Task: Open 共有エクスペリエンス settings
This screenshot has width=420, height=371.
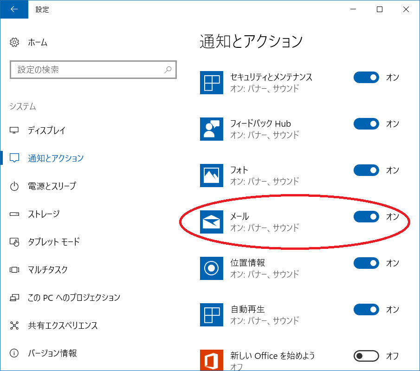Action: click(63, 325)
